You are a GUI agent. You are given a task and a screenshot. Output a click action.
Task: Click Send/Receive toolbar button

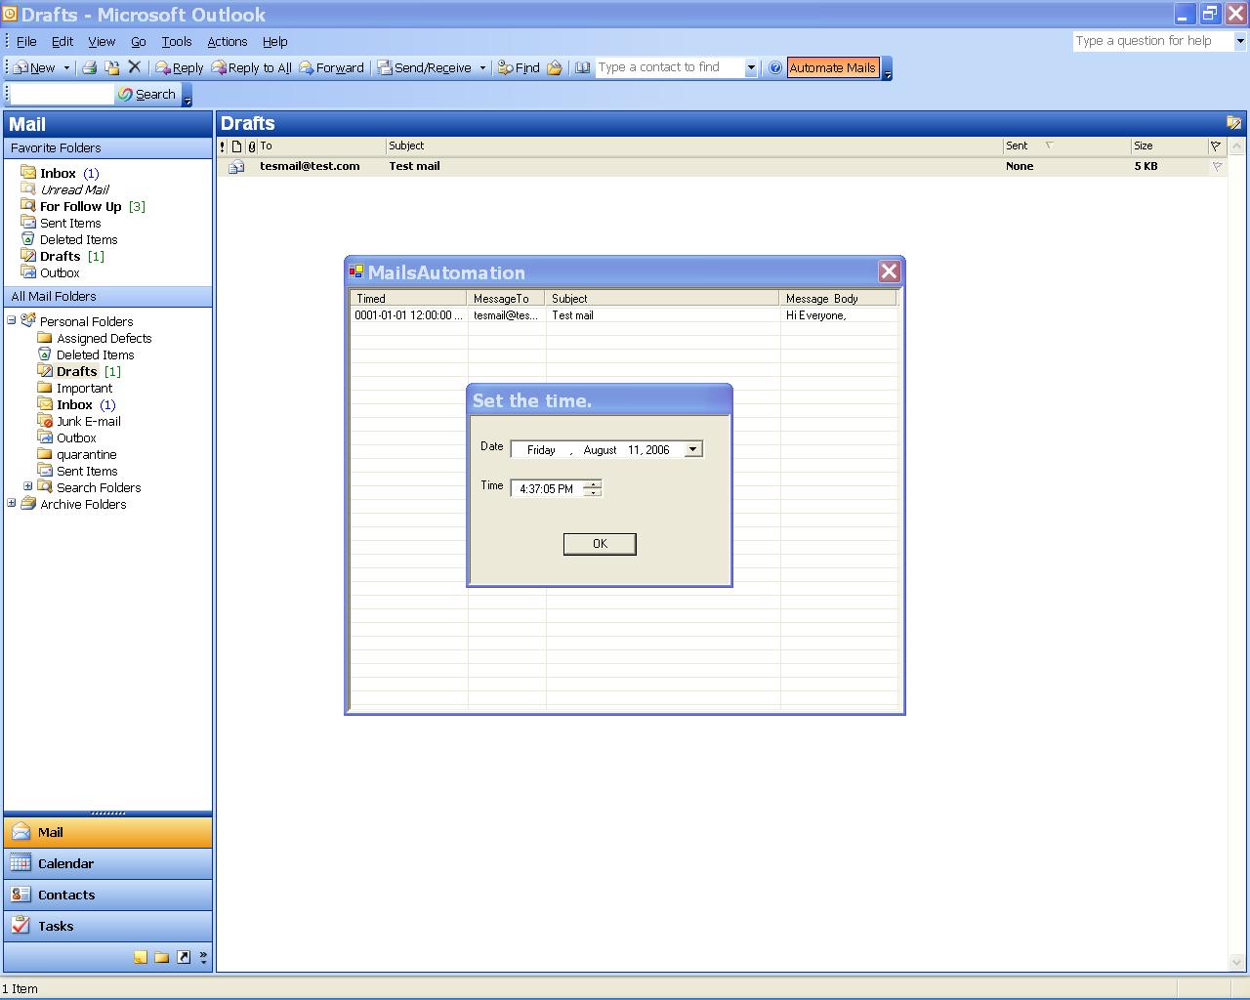pyautogui.click(x=425, y=67)
